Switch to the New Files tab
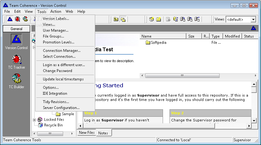The height and width of the screenshot is (145, 261). 86,133
